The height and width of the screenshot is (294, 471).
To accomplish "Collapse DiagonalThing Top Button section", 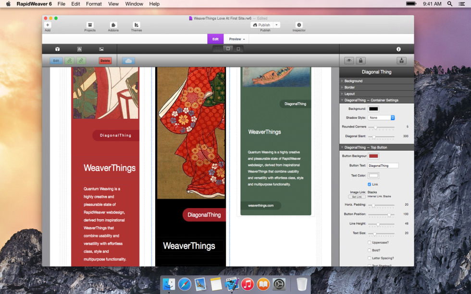I will pos(377,147).
